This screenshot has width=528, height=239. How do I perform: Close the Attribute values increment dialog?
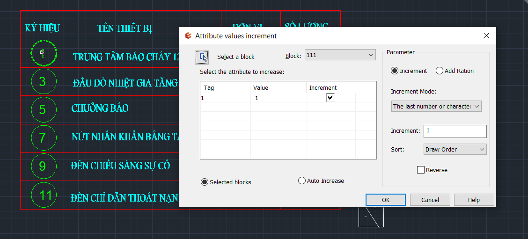tap(486, 36)
